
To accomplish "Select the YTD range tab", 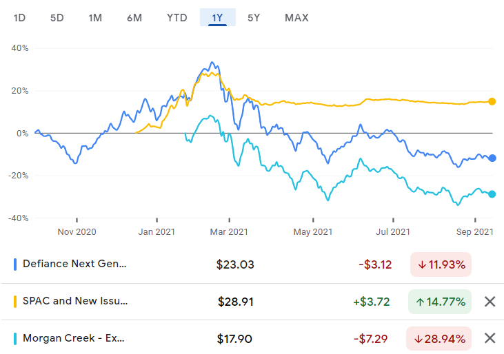I will tap(177, 17).
